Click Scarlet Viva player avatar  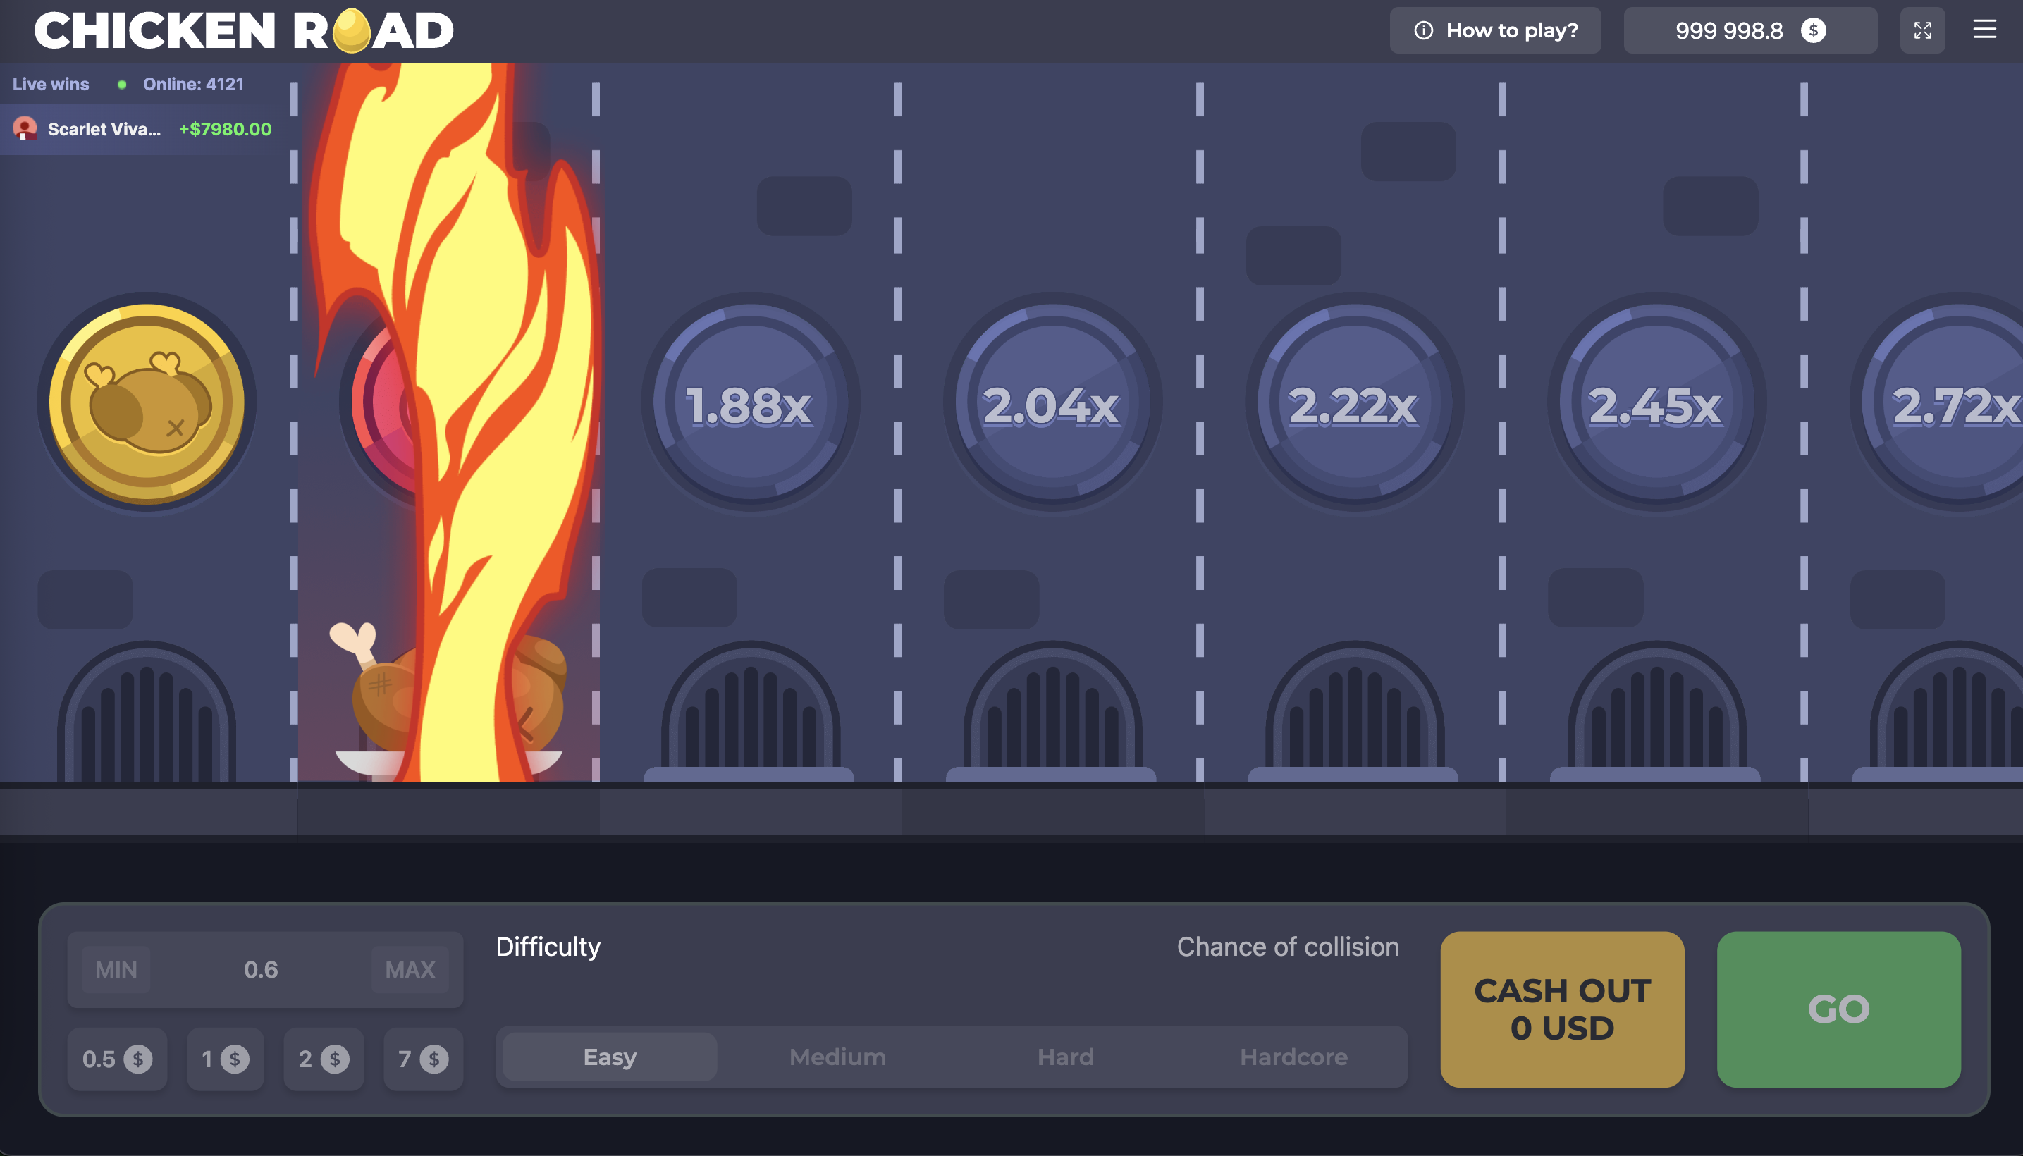coord(25,128)
